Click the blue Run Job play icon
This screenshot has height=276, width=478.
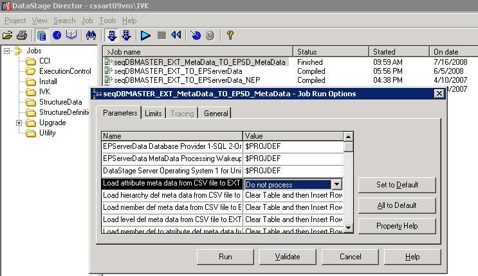(145, 35)
